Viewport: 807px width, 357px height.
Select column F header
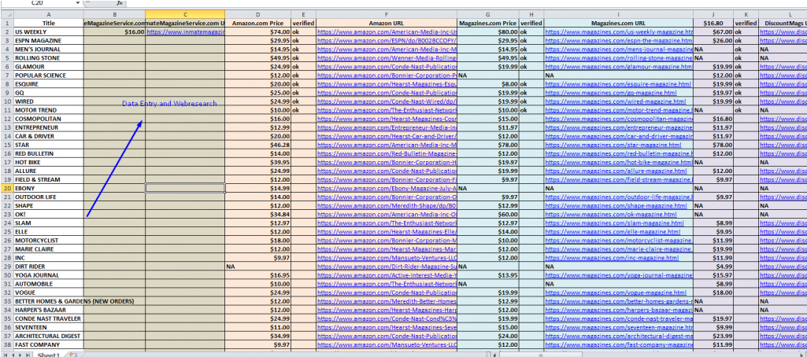pyautogui.click(x=386, y=14)
